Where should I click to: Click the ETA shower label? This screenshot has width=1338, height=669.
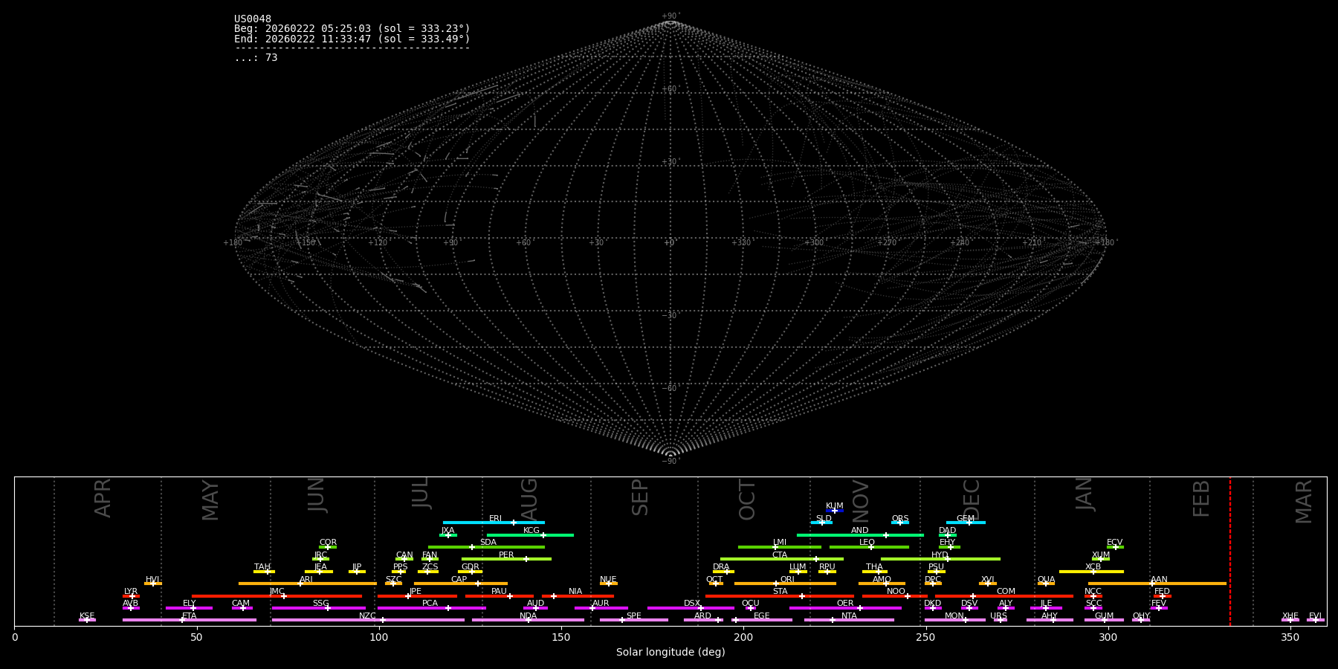click(x=190, y=616)
